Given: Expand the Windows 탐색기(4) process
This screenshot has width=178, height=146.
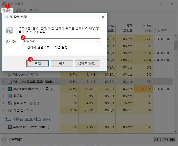Looking at the screenshot, I should point(3,75).
